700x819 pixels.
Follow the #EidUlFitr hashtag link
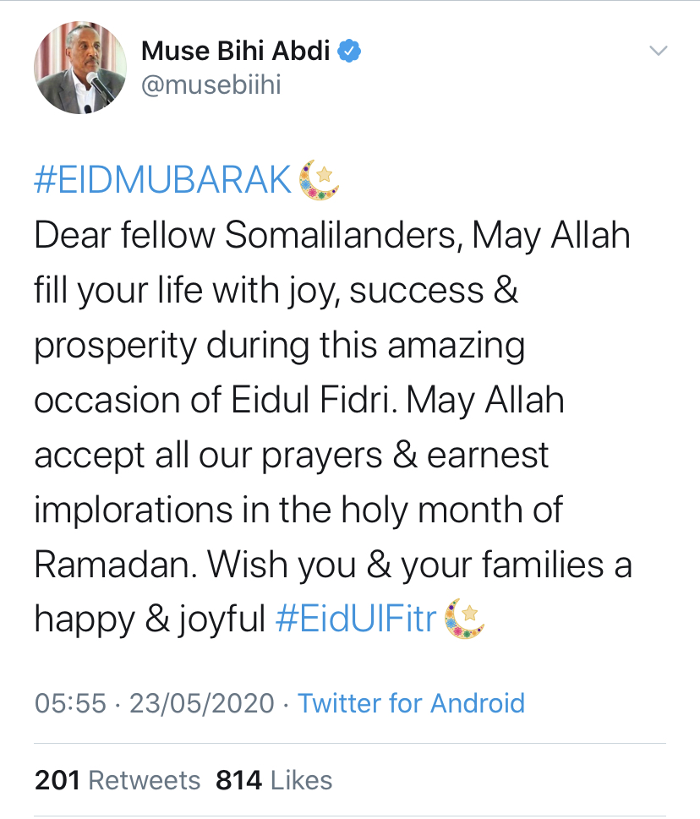click(356, 620)
